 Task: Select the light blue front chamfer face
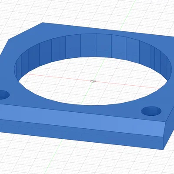[83, 120]
